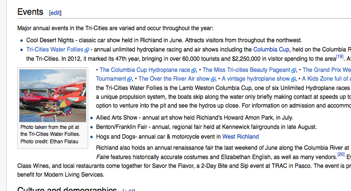351x191 pixels.
Task: Open A vintage hydroplane show link
Action: pyautogui.click(x=256, y=79)
